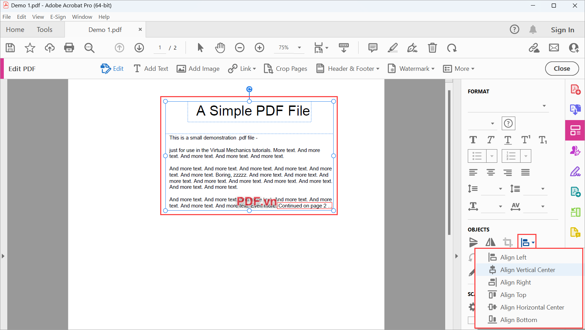Screen dimensions: 585x330
Task: Send the file by email envelope icon
Action: (x=554, y=48)
